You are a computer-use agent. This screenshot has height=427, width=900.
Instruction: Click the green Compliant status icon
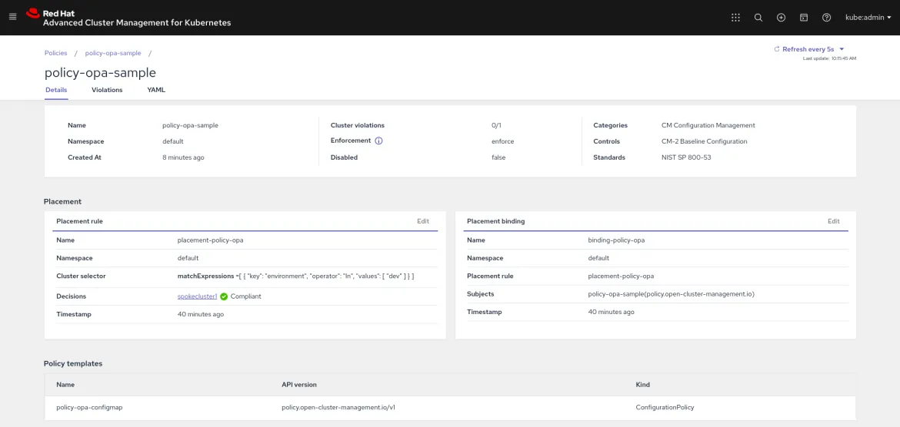224,296
